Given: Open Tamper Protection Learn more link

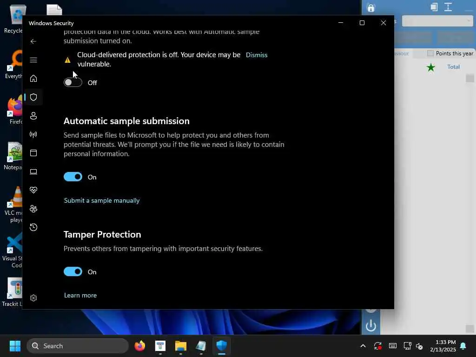Looking at the screenshot, I should click(80, 295).
